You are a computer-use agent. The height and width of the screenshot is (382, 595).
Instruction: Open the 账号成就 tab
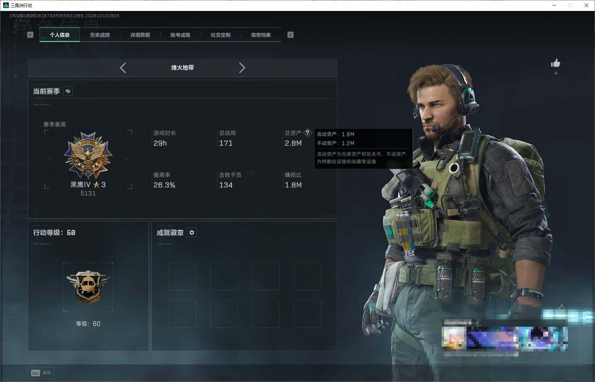180,35
